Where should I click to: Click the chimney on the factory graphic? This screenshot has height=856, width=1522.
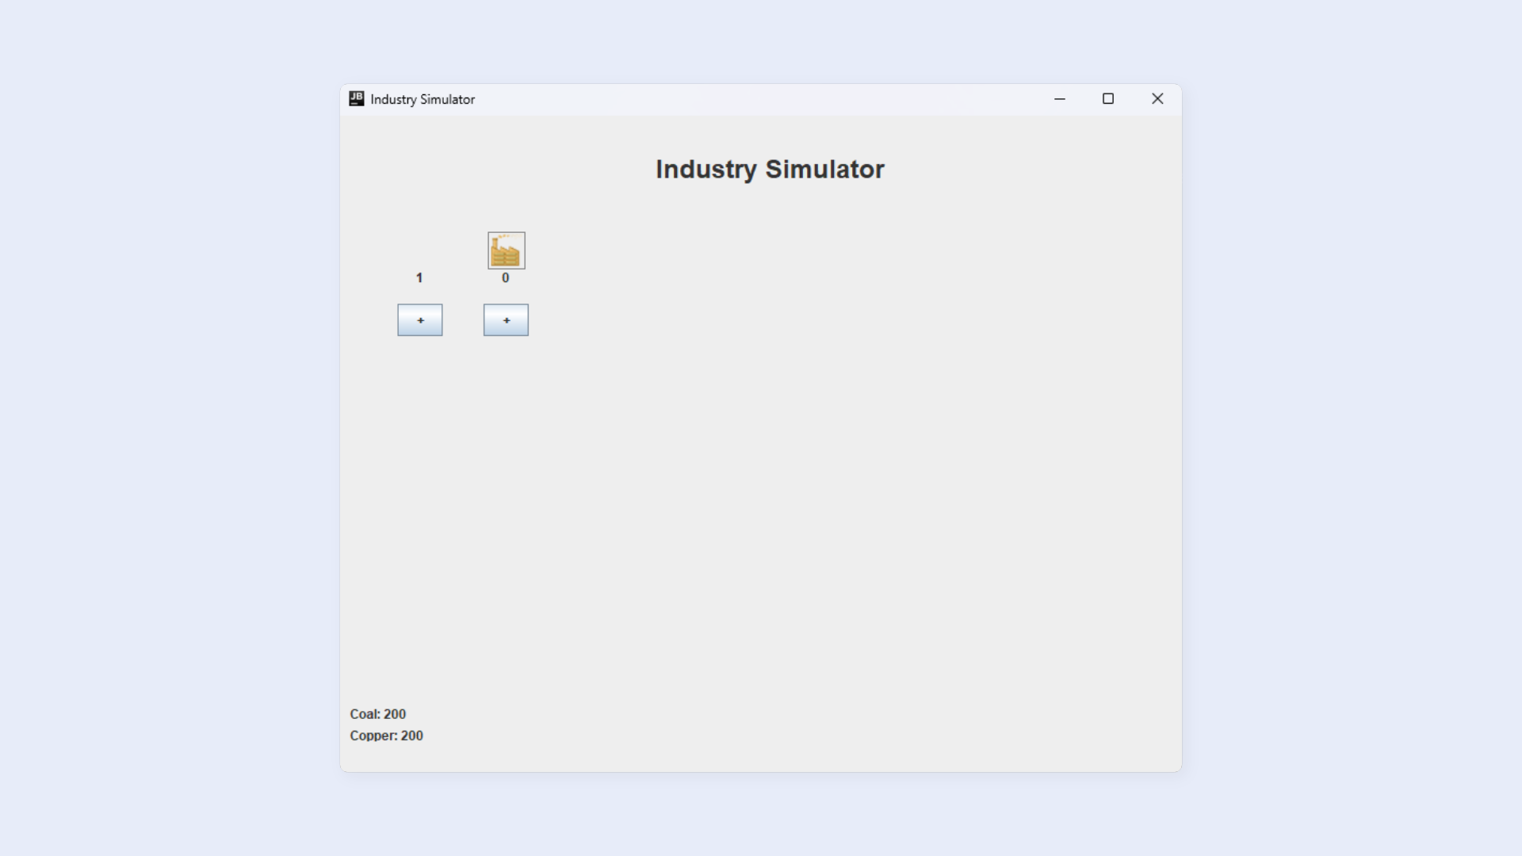495,241
